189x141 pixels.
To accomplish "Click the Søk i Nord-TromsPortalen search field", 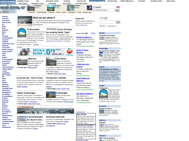I will coord(104,10).
